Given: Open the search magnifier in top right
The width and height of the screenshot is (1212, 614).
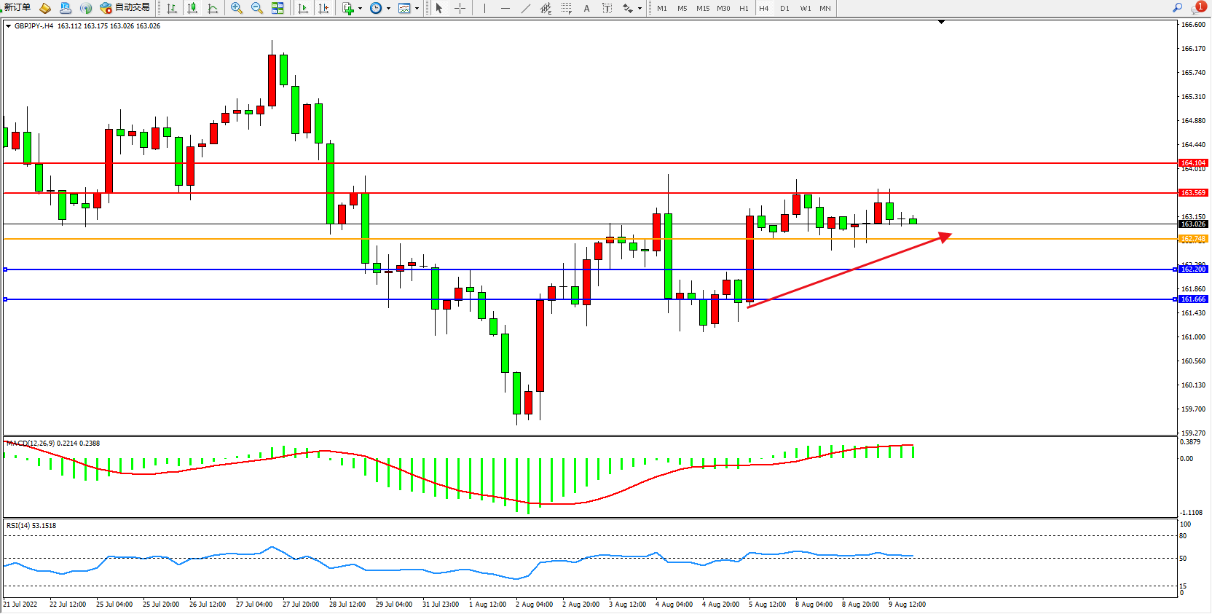Looking at the screenshot, I should pyautogui.click(x=1177, y=7).
